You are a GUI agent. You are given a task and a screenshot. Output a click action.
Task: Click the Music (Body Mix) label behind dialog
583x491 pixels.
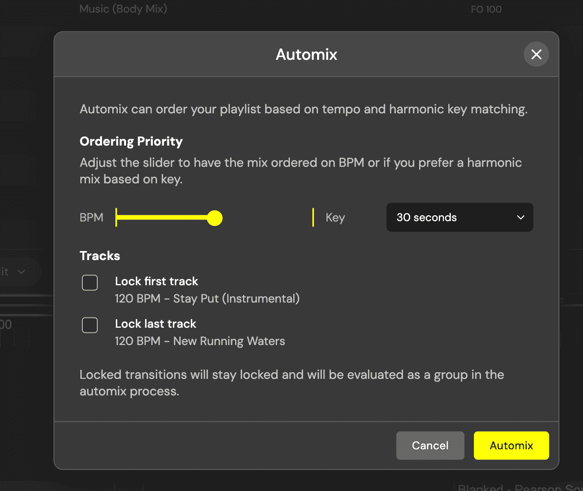point(123,9)
